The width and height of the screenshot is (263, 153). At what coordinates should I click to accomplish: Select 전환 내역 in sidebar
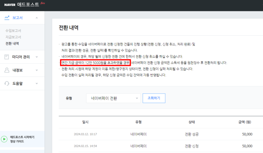click(x=12, y=44)
